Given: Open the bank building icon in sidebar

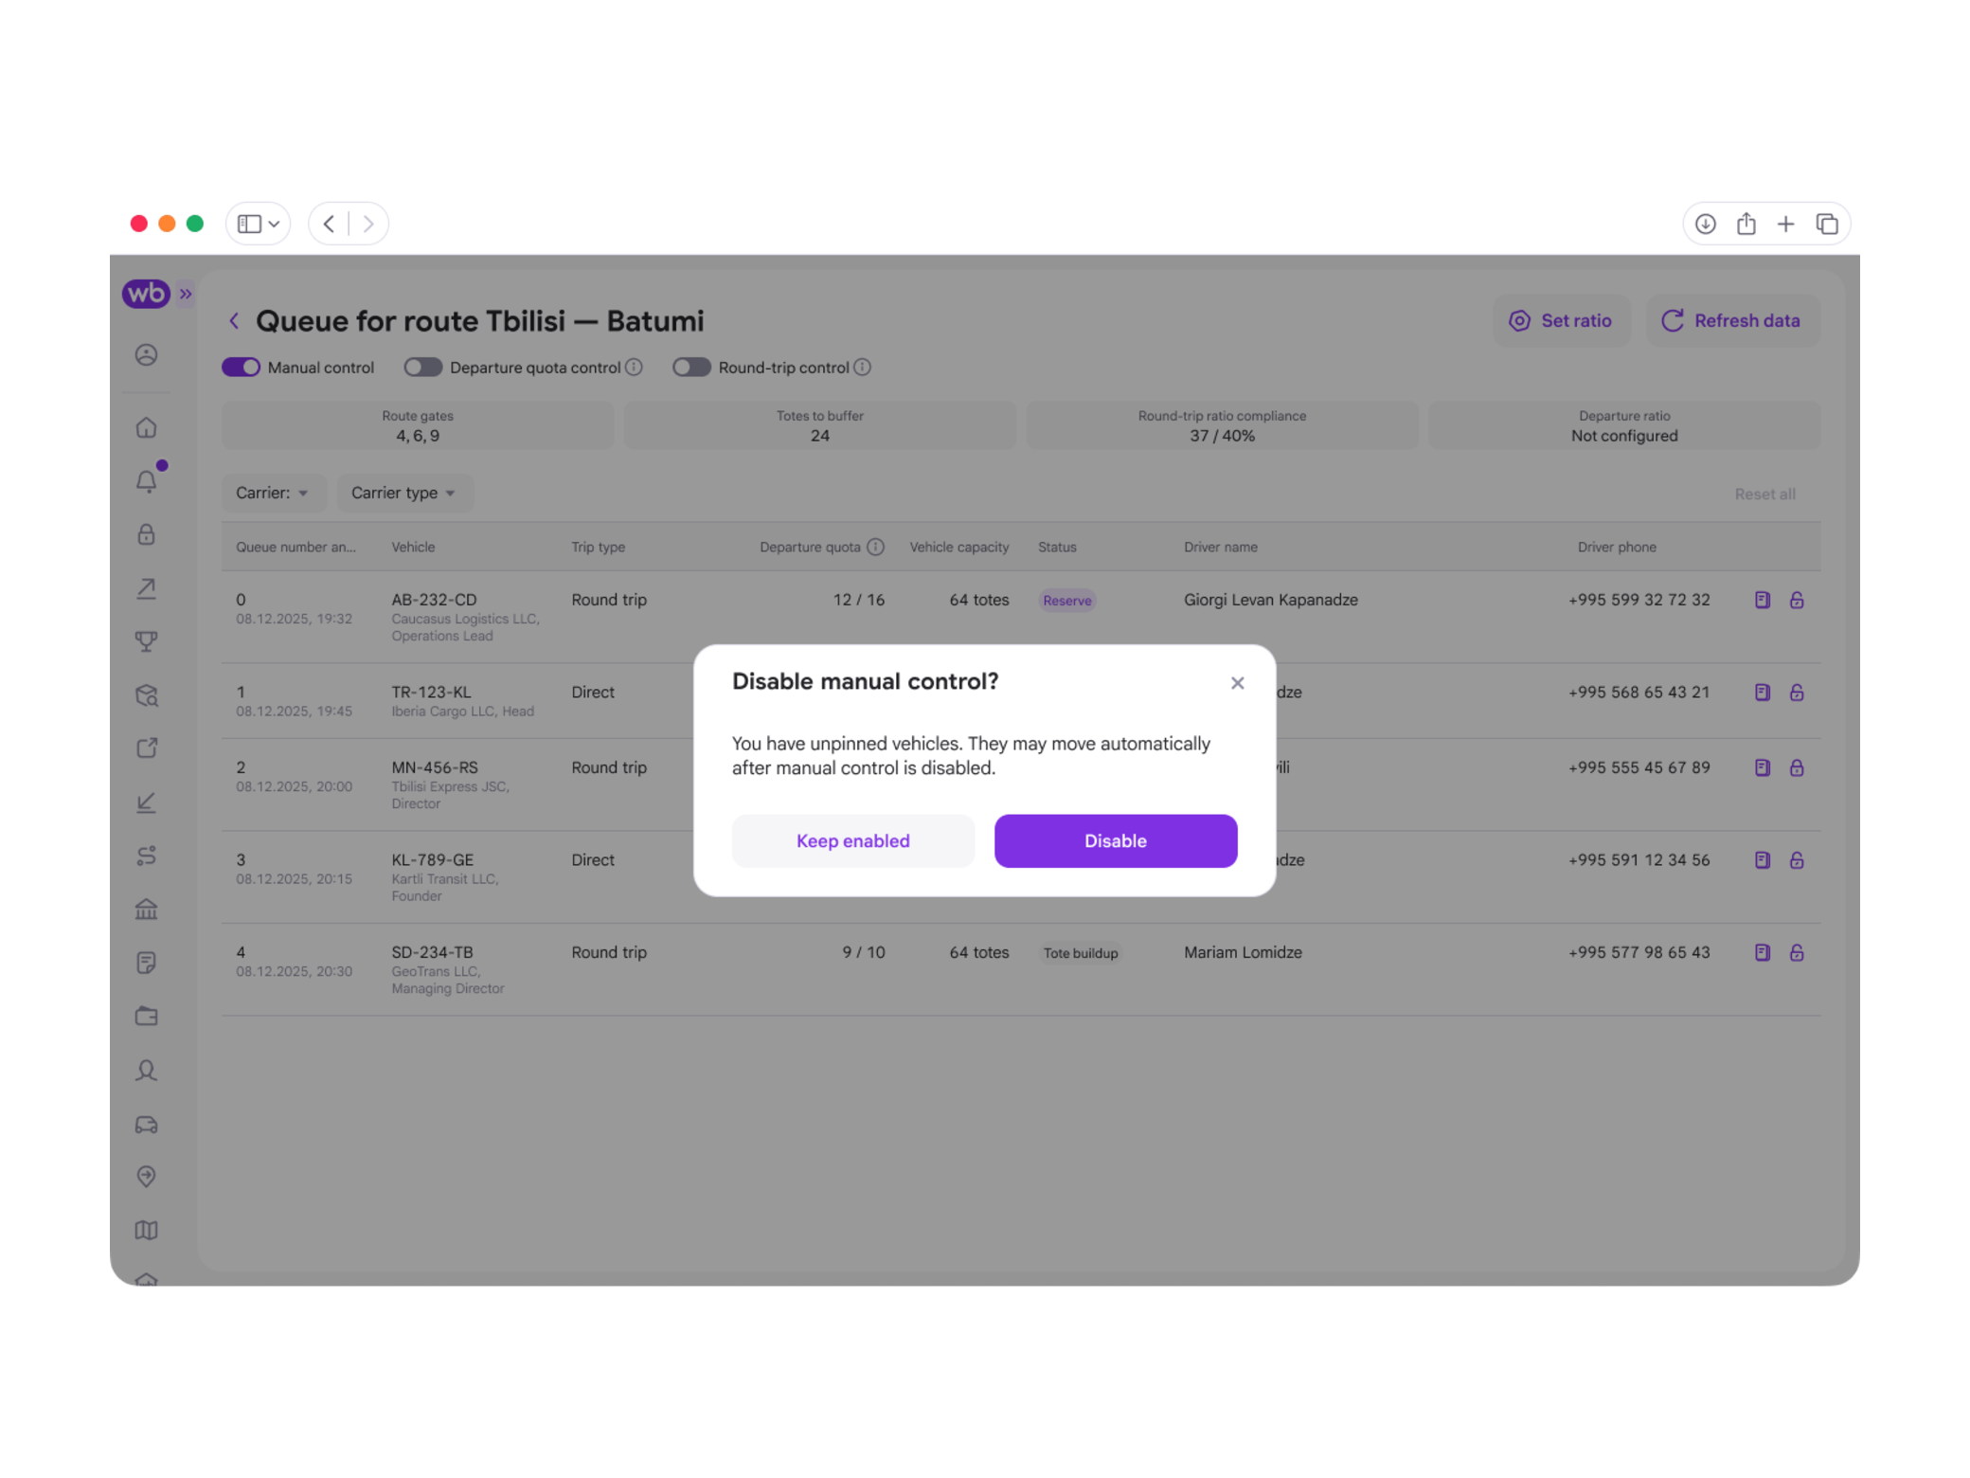Looking at the screenshot, I should pyautogui.click(x=146, y=910).
